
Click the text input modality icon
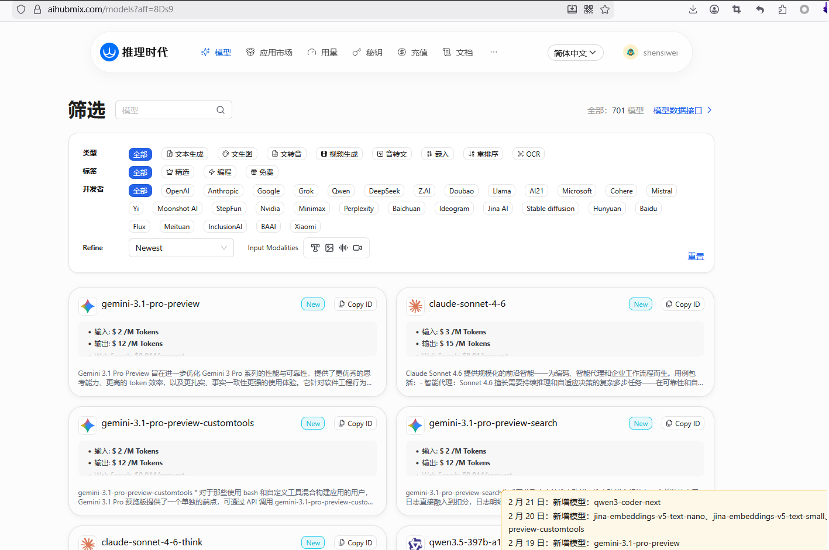(315, 248)
